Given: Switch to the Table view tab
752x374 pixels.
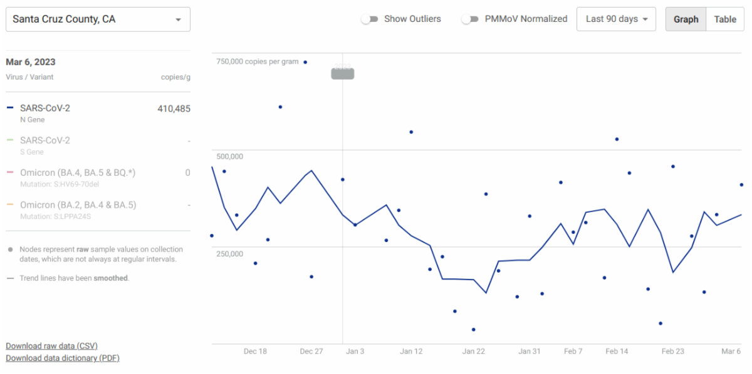Looking at the screenshot, I should (725, 19).
